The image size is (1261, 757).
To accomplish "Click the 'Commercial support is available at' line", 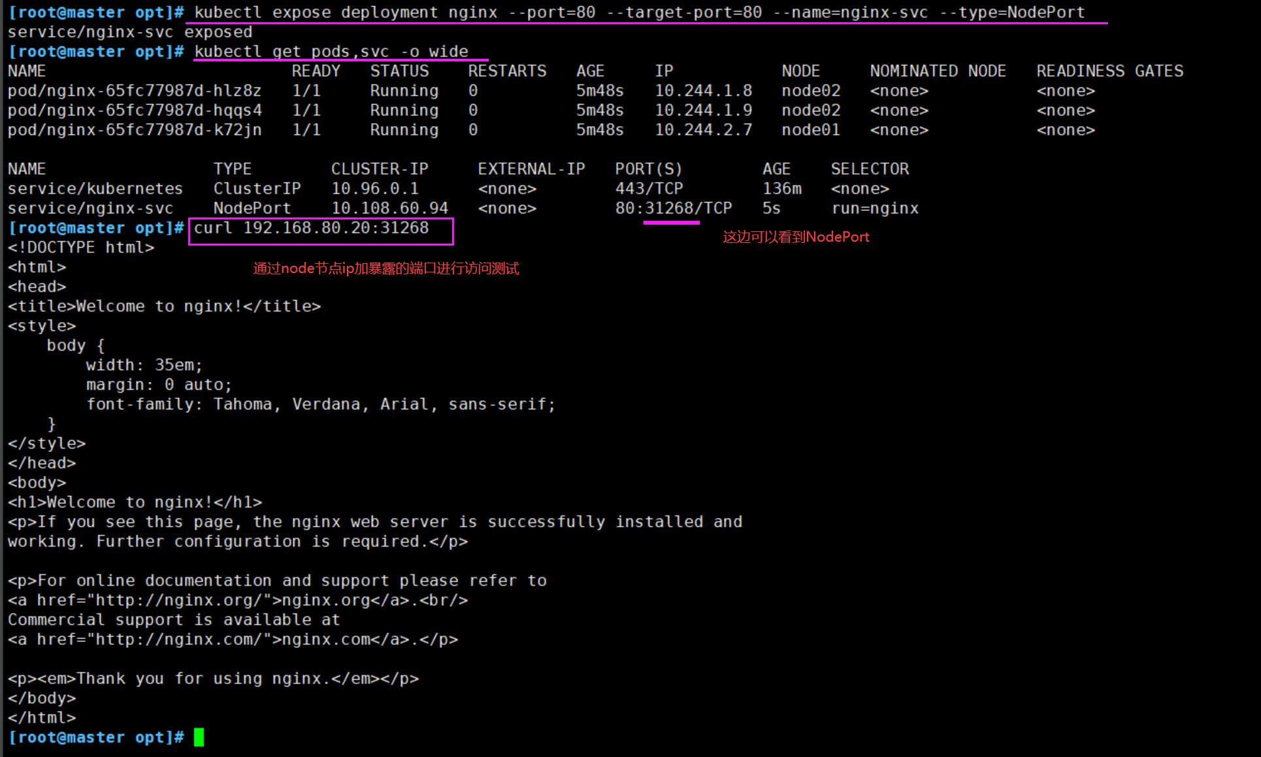I will pyautogui.click(x=174, y=620).
